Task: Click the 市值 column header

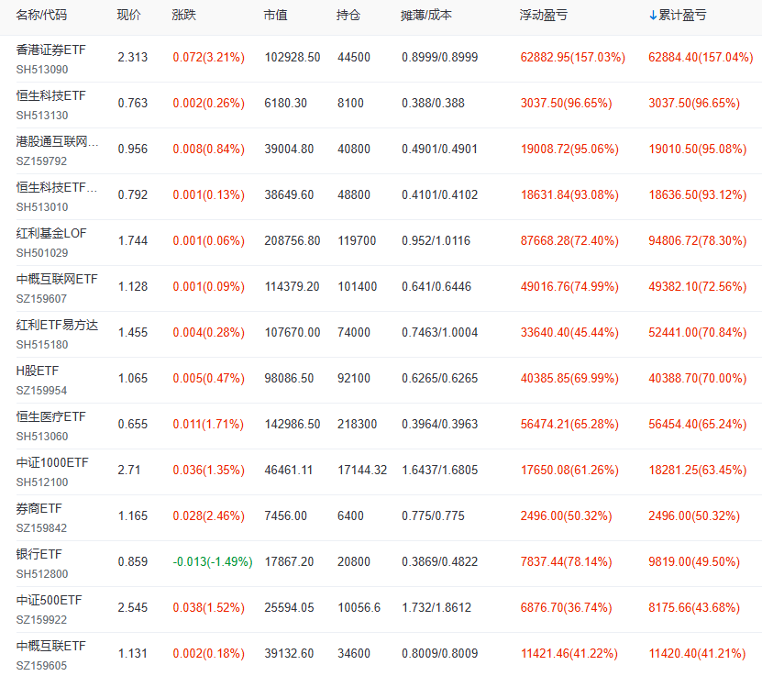Action: point(275,15)
